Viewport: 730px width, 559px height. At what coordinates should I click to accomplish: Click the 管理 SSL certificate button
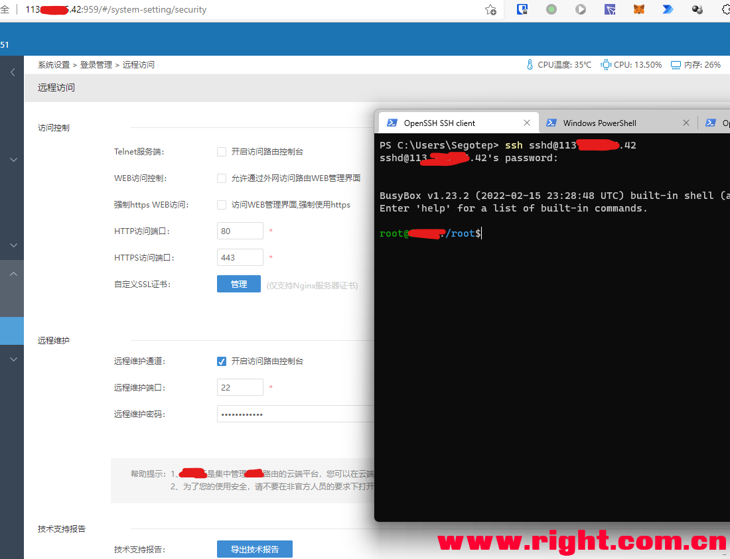(239, 284)
